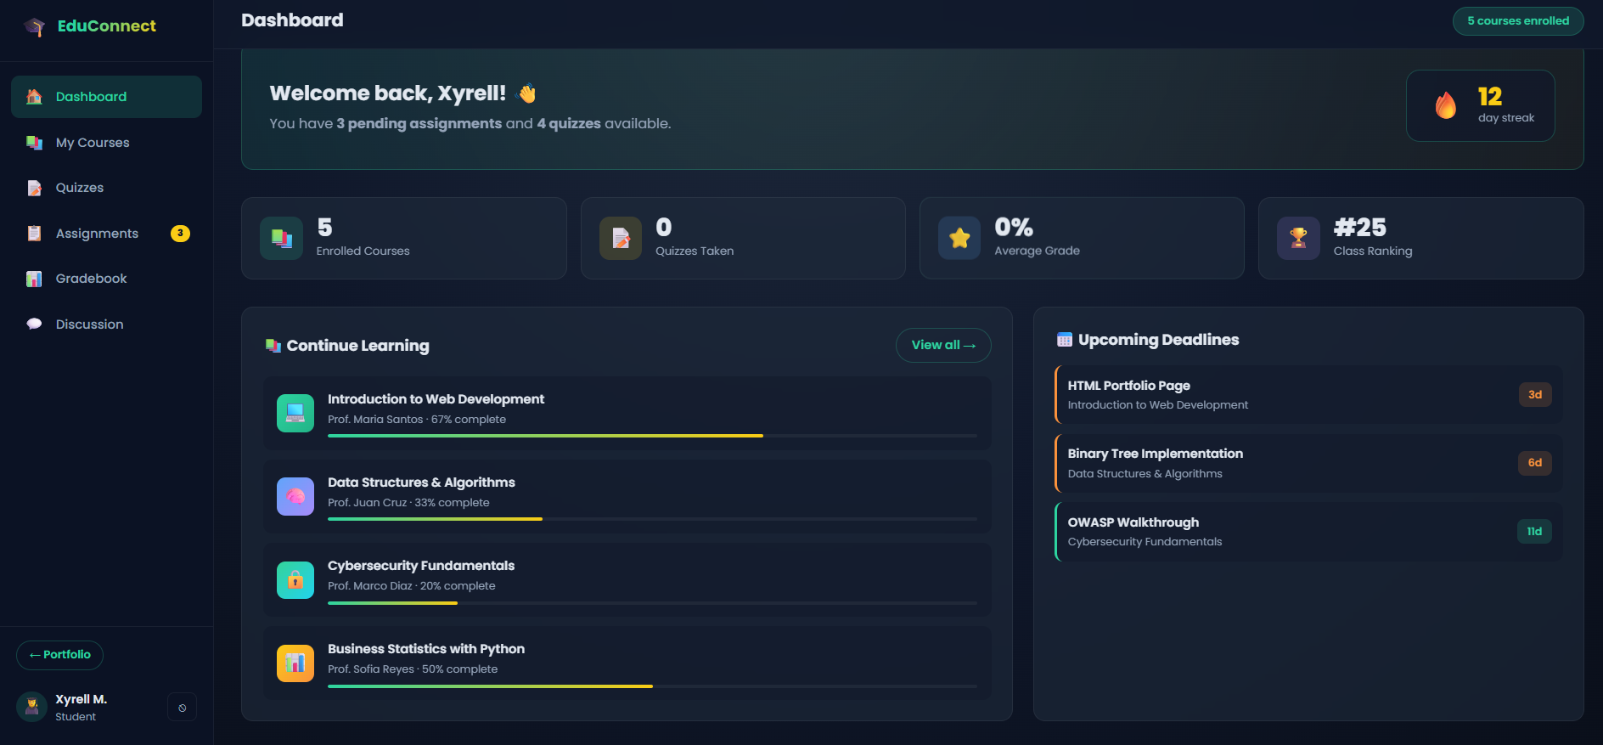Screen dimensions: 1603x745
Task: Click the 12 day streak number
Action: pos(1490,97)
